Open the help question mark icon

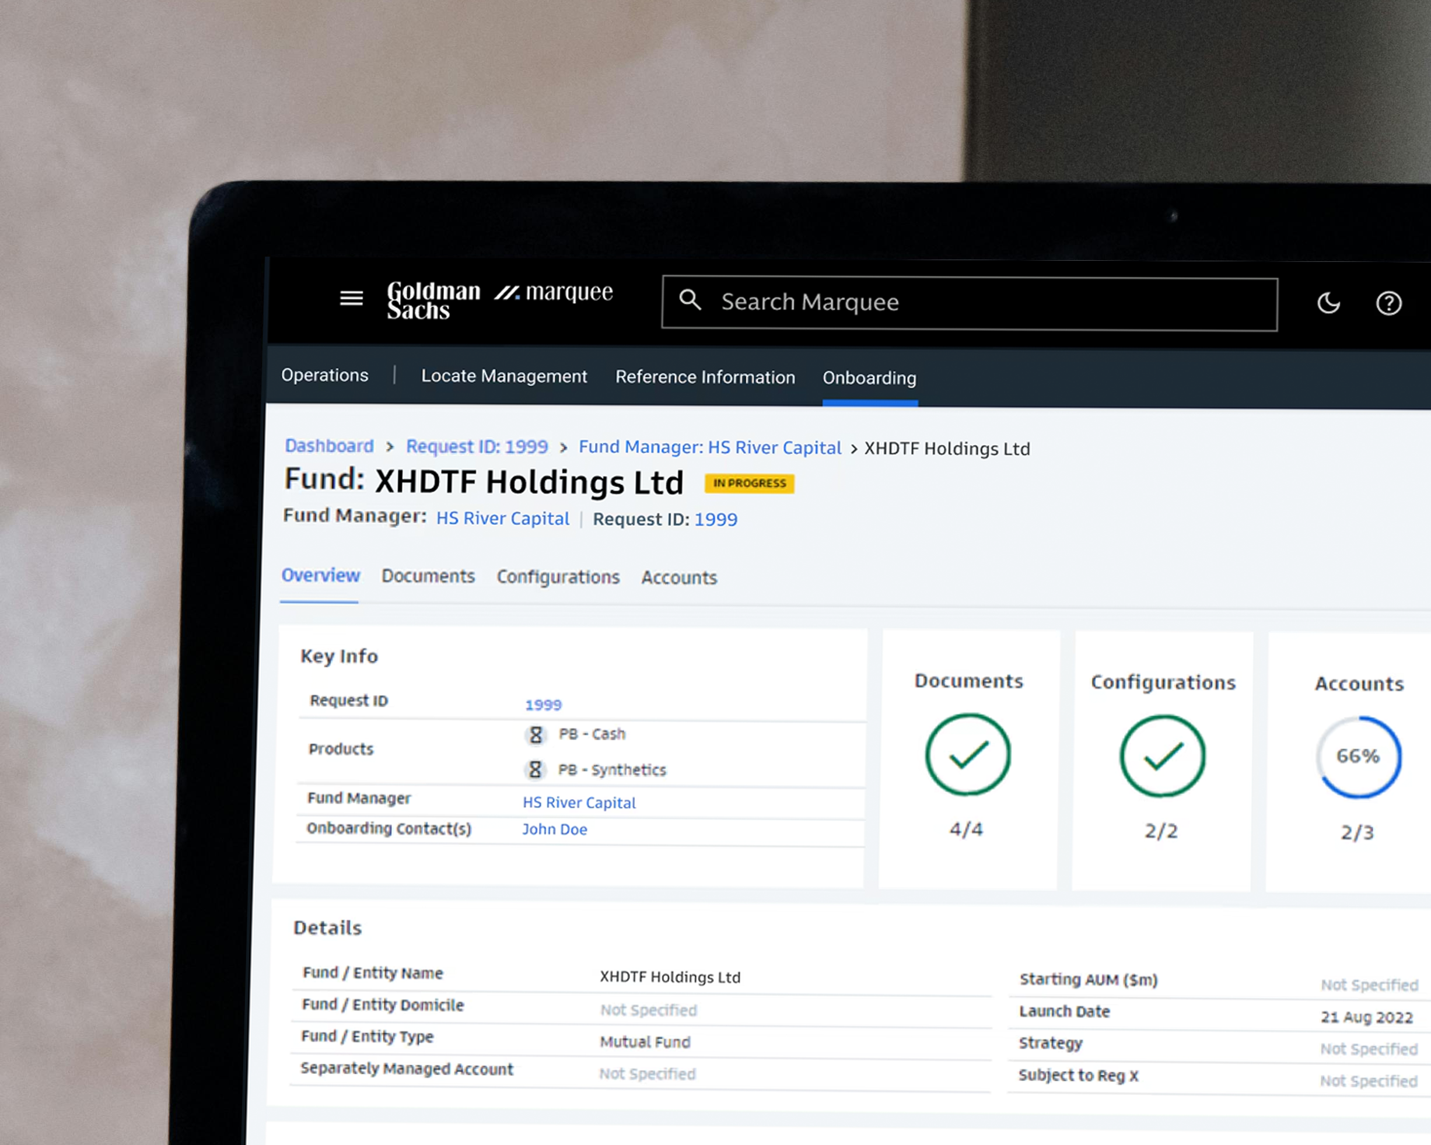point(1388,304)
